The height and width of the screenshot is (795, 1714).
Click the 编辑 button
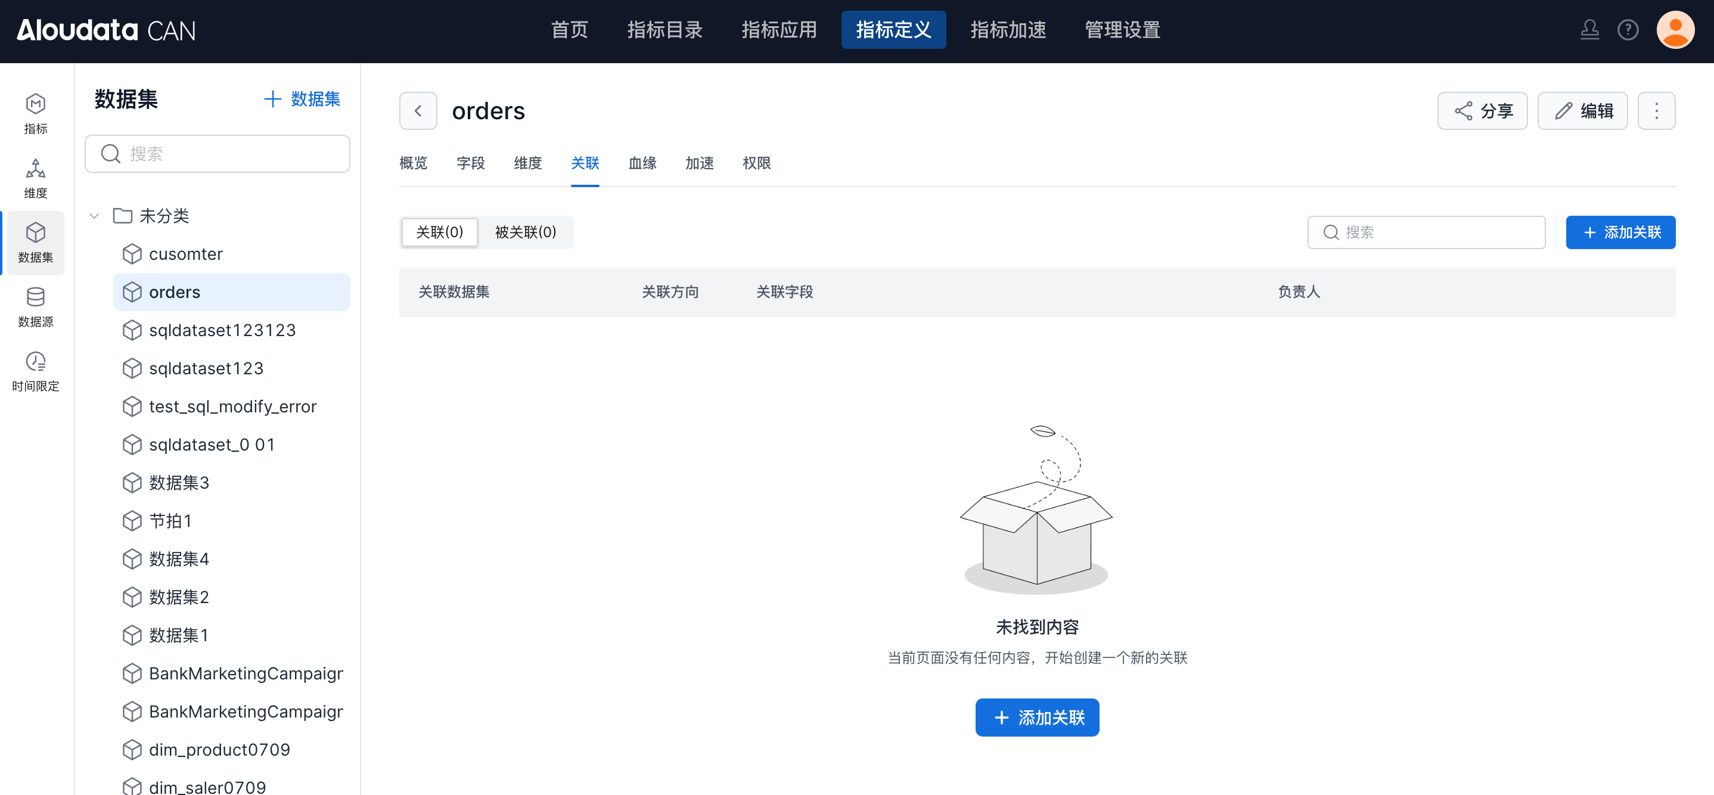pos(1582,110)
